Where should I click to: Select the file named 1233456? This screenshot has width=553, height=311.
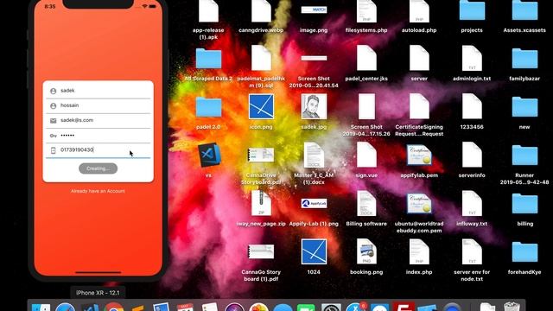pyautogui.click(x=472, y=106)
